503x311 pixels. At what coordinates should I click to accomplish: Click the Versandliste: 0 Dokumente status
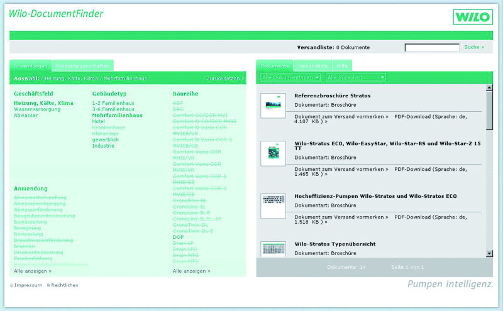click(x=333, y=48)
